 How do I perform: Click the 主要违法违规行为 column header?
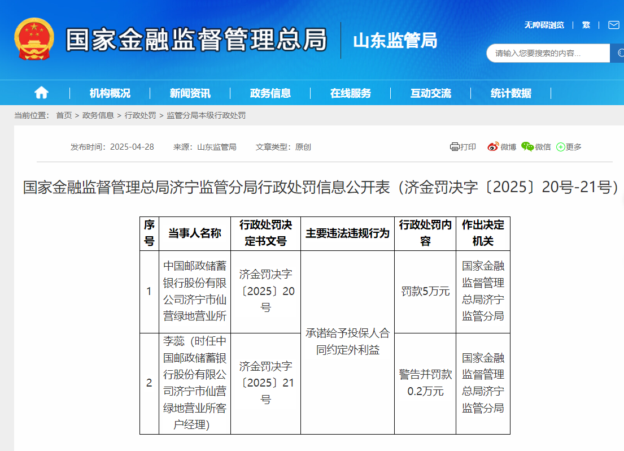(347, 233)
